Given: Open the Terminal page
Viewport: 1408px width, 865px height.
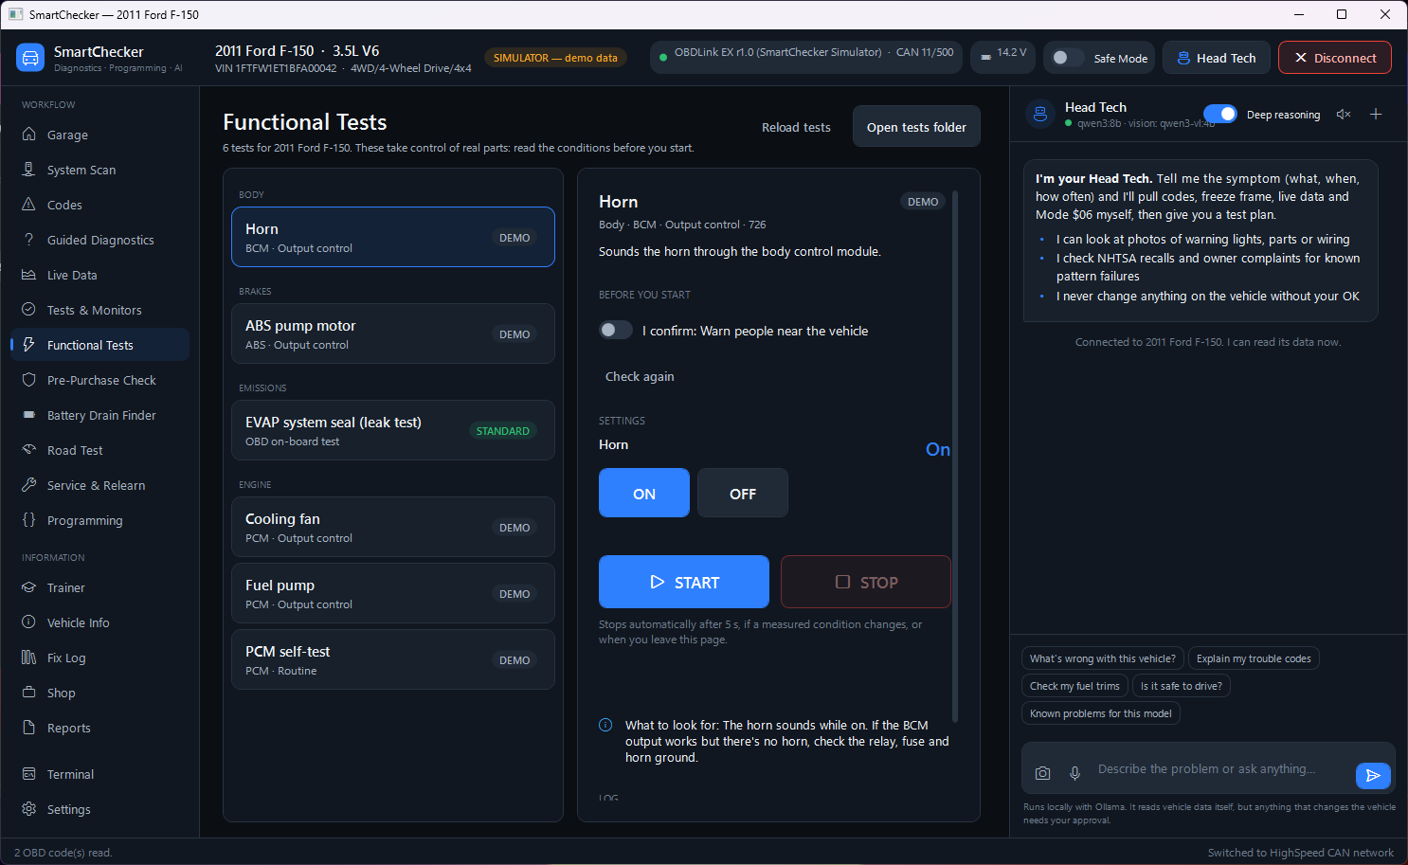Looking at the screenshot, I should [100, 774].
